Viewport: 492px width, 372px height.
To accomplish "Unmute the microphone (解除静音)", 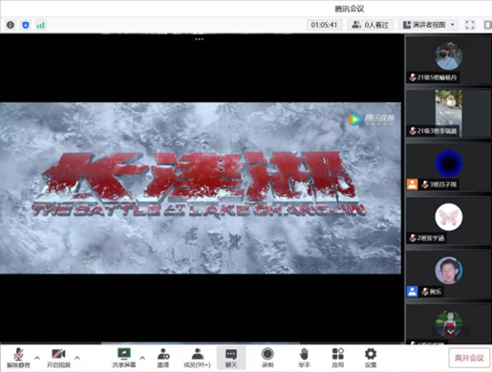I will (18, 358).
